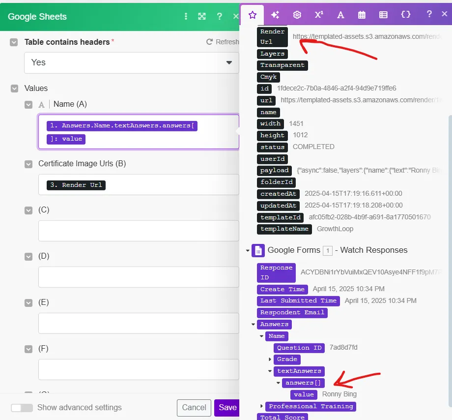Viewport: 452px width, 420px height.
Task: Insert the Layers variable
Action: point(272,54)
